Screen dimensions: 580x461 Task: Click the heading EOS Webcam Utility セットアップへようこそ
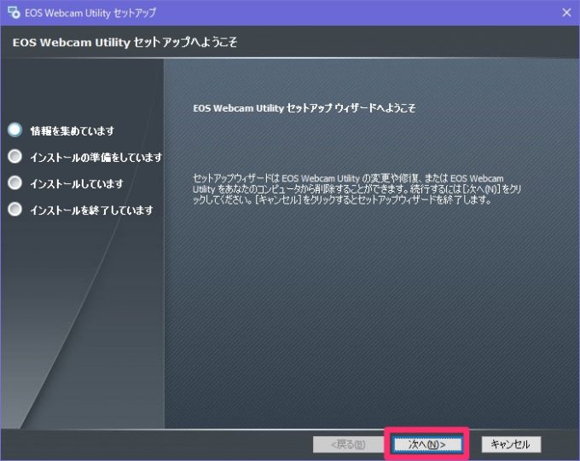point(125,42)
